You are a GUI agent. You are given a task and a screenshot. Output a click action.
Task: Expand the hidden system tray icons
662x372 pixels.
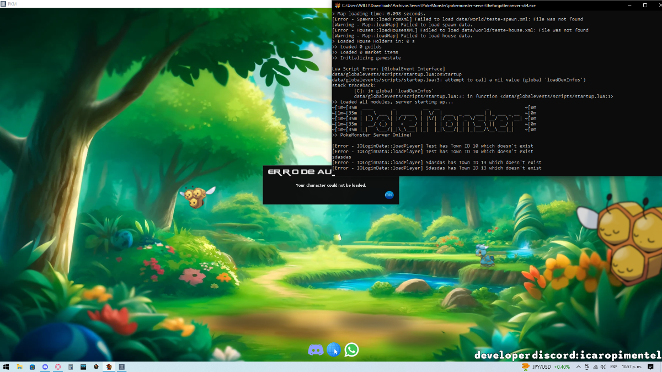[579, 367]
